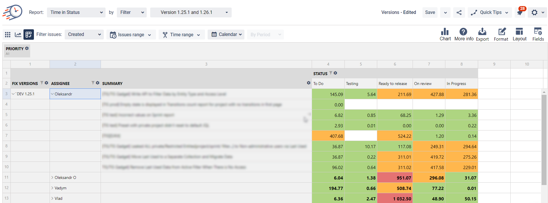Switch to grid view icon
The width and height of the screenshot is (548, 203).
coord(8,35)
